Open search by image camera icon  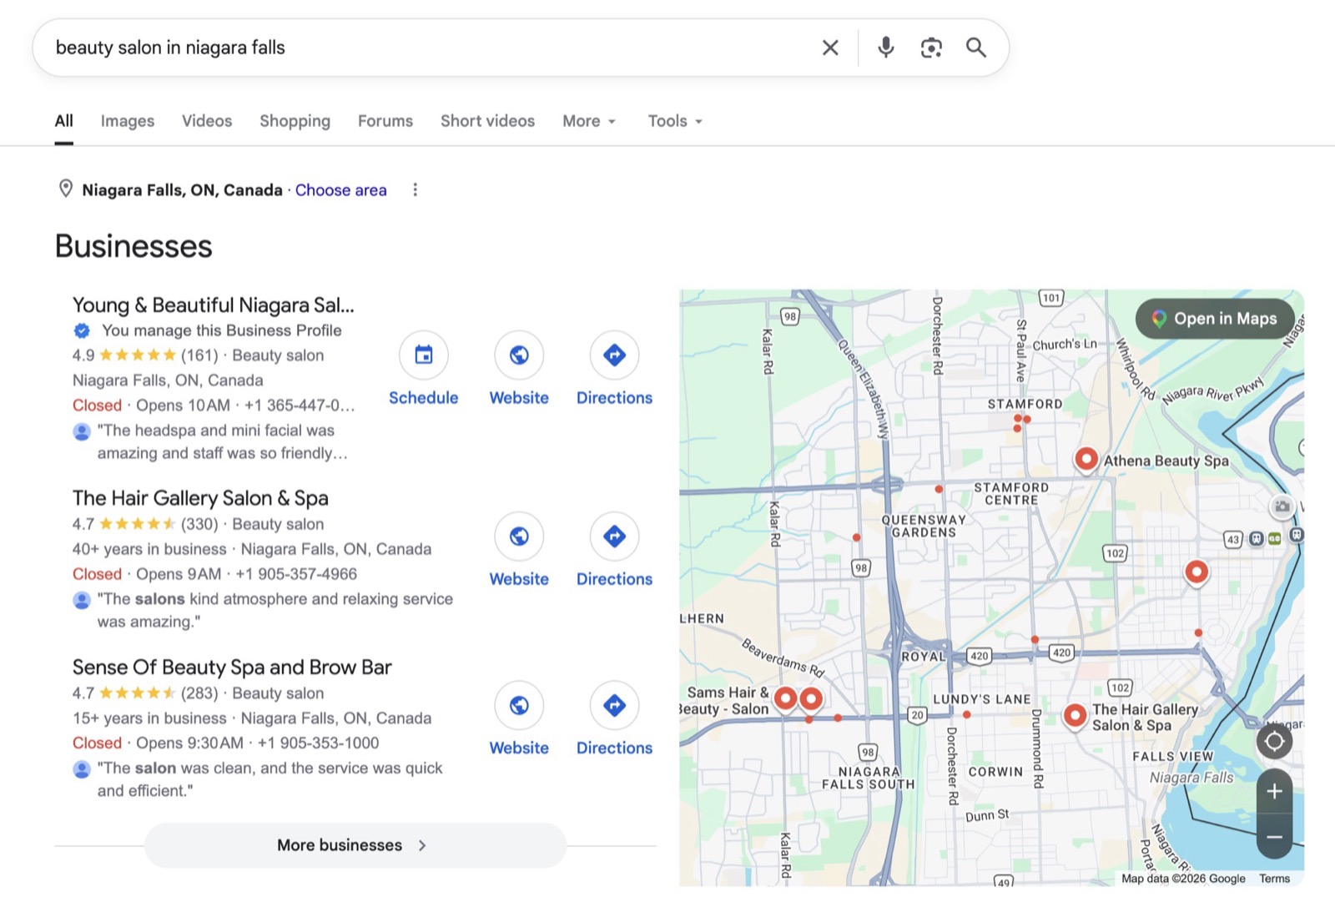(931, 48)
